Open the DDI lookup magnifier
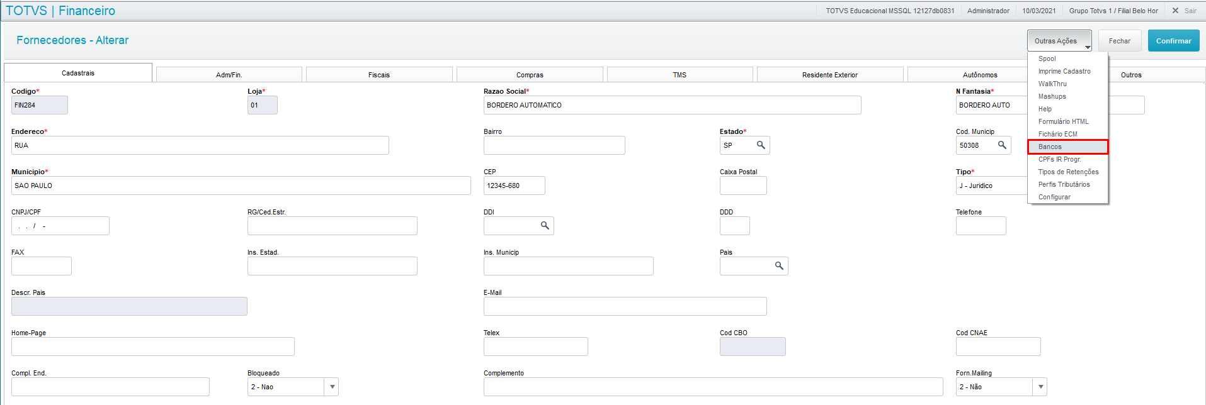This screenshot has height=405, width=1206. pos(545,226)
